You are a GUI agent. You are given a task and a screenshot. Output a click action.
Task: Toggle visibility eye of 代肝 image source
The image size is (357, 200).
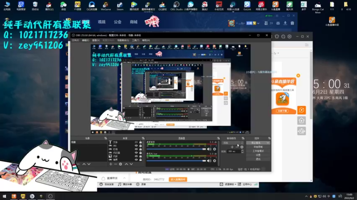coord(136,156)
